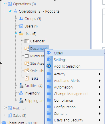Click the Shipping locked site icon
Image resolution: width=105 pixels, height=124 pixels.
point(21,101)
